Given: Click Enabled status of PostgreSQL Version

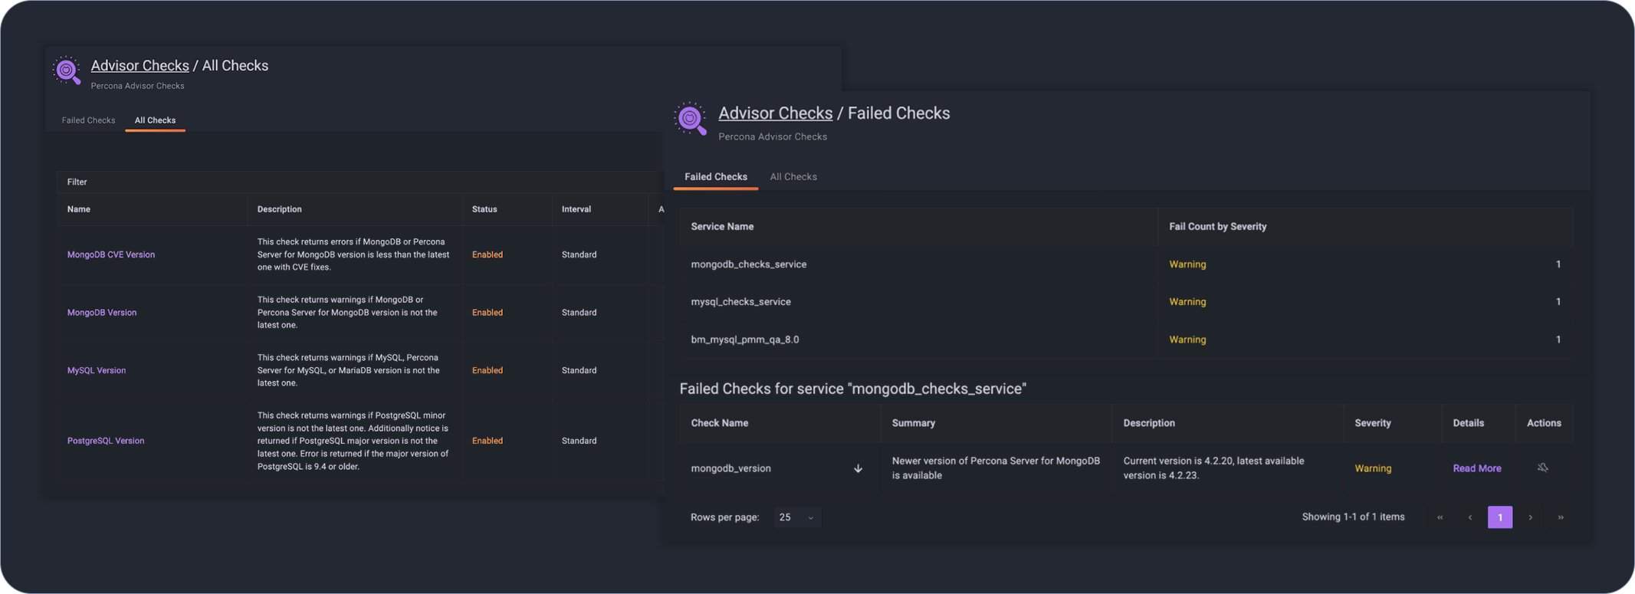Looking at the screenshot, I should [x=487, y=441].
